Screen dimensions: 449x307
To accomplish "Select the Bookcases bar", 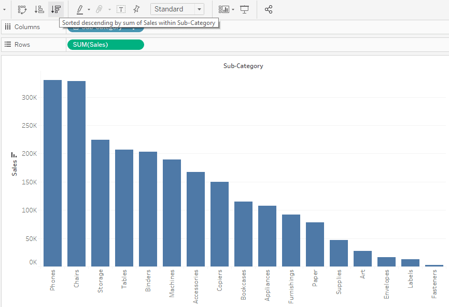I will [x=243, y=234].
